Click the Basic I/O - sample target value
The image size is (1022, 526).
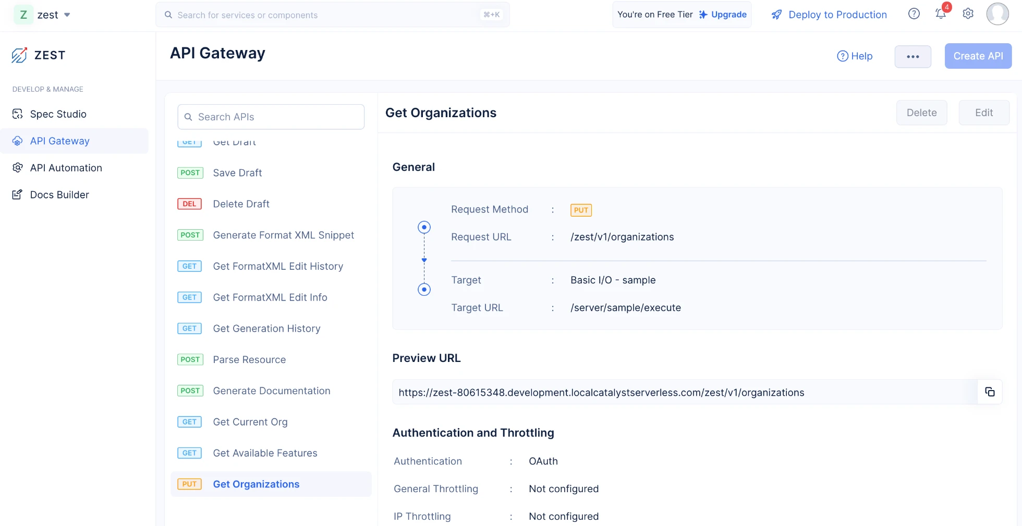click(x=613, y=280)
